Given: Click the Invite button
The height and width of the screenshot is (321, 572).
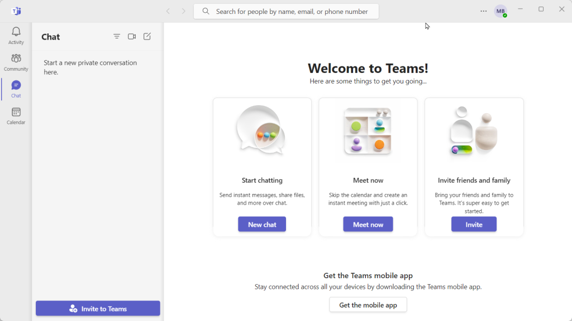Looking at the screenshot, I should [474, 224].
